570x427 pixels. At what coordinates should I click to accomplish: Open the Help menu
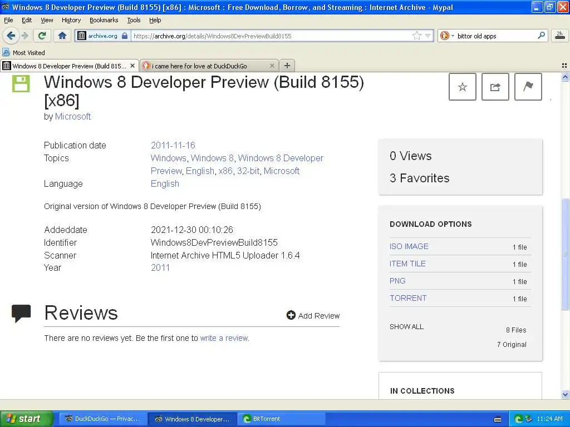[x=155, y=20]
